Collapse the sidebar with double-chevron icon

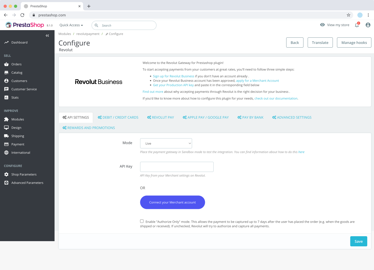click(x=47, y=36)
